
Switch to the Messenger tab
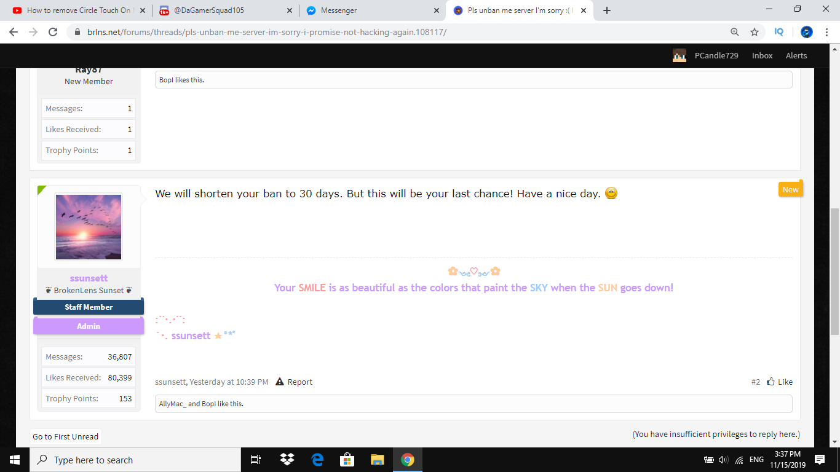[371, 10]
